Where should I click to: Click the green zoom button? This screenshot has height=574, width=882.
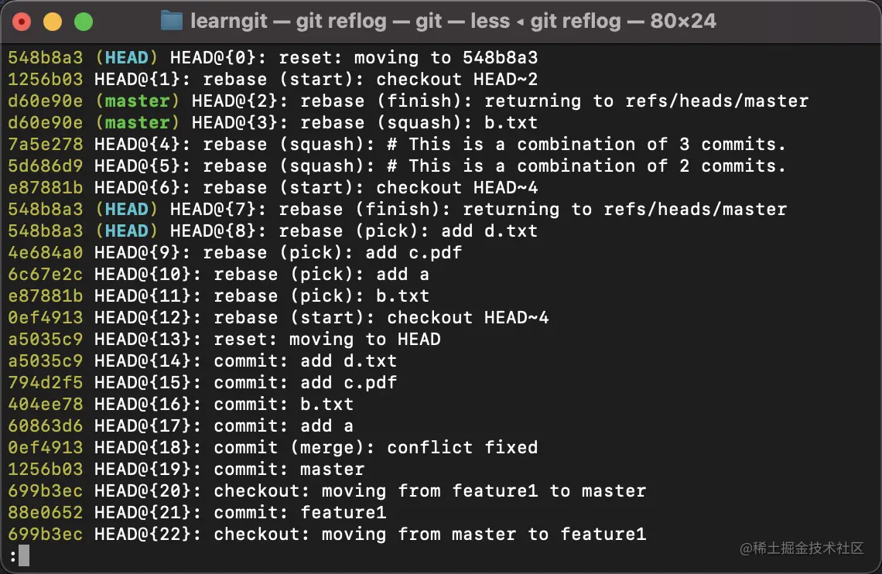[x=84, y=22]
